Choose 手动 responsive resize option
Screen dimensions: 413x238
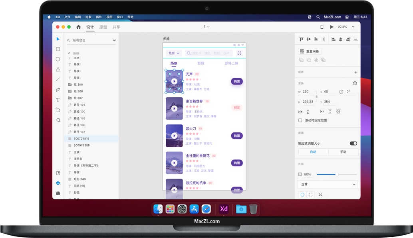[343, 152]
